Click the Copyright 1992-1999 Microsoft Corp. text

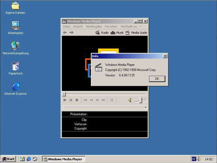(130, 70)
